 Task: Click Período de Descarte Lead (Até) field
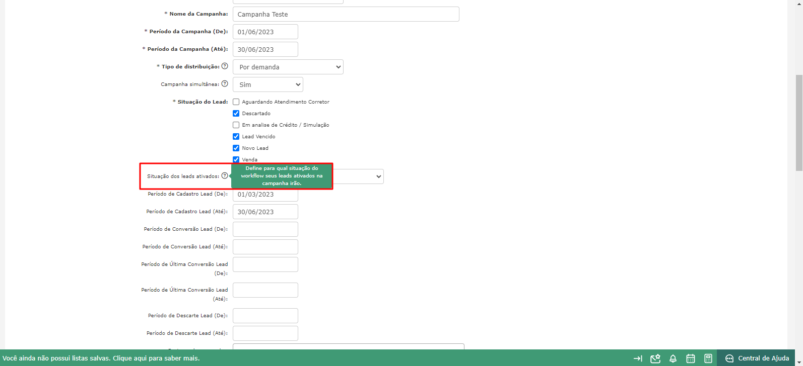265,333
